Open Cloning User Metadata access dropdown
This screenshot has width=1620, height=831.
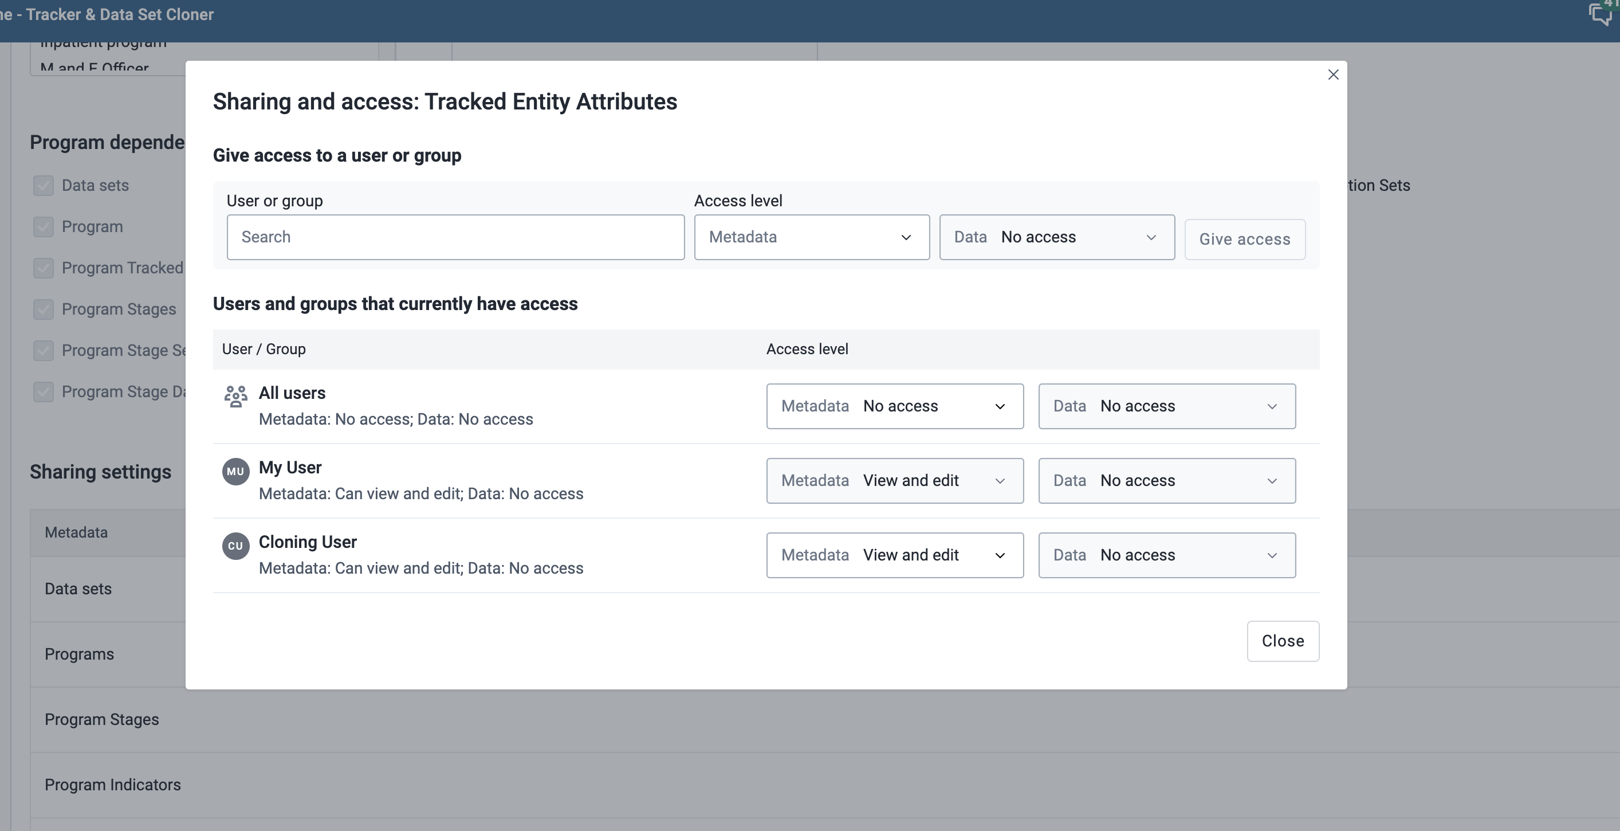(x=894, y=555)
